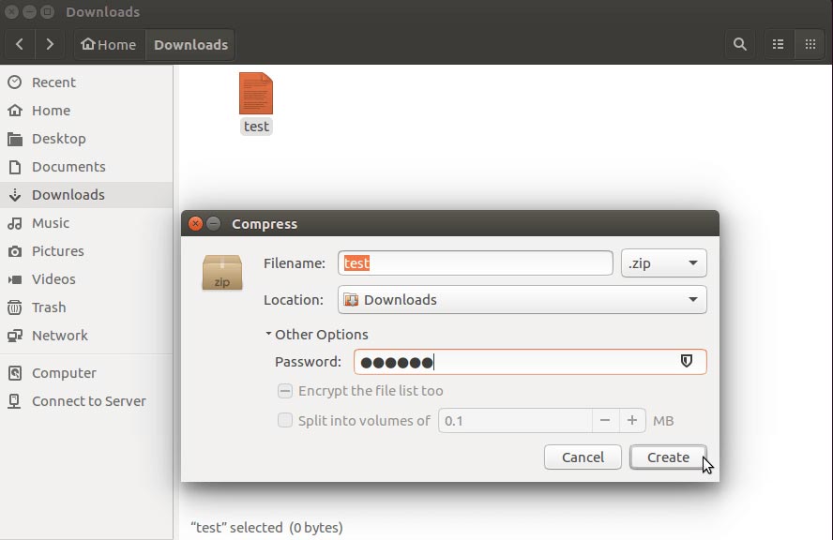
Task: Click the Recent clock icon in sidebar
Action: click(15, 82)
